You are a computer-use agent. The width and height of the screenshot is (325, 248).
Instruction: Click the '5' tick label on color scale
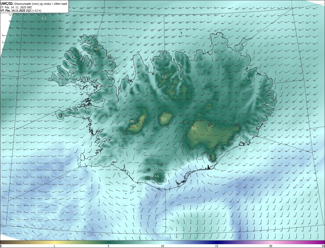pyautogui.click(x=108, y=246)
